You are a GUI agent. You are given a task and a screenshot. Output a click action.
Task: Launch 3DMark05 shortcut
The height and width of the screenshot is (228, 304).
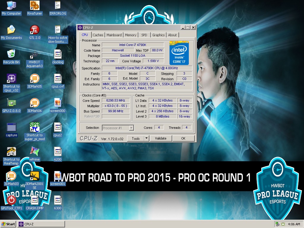tap(34, 81)
